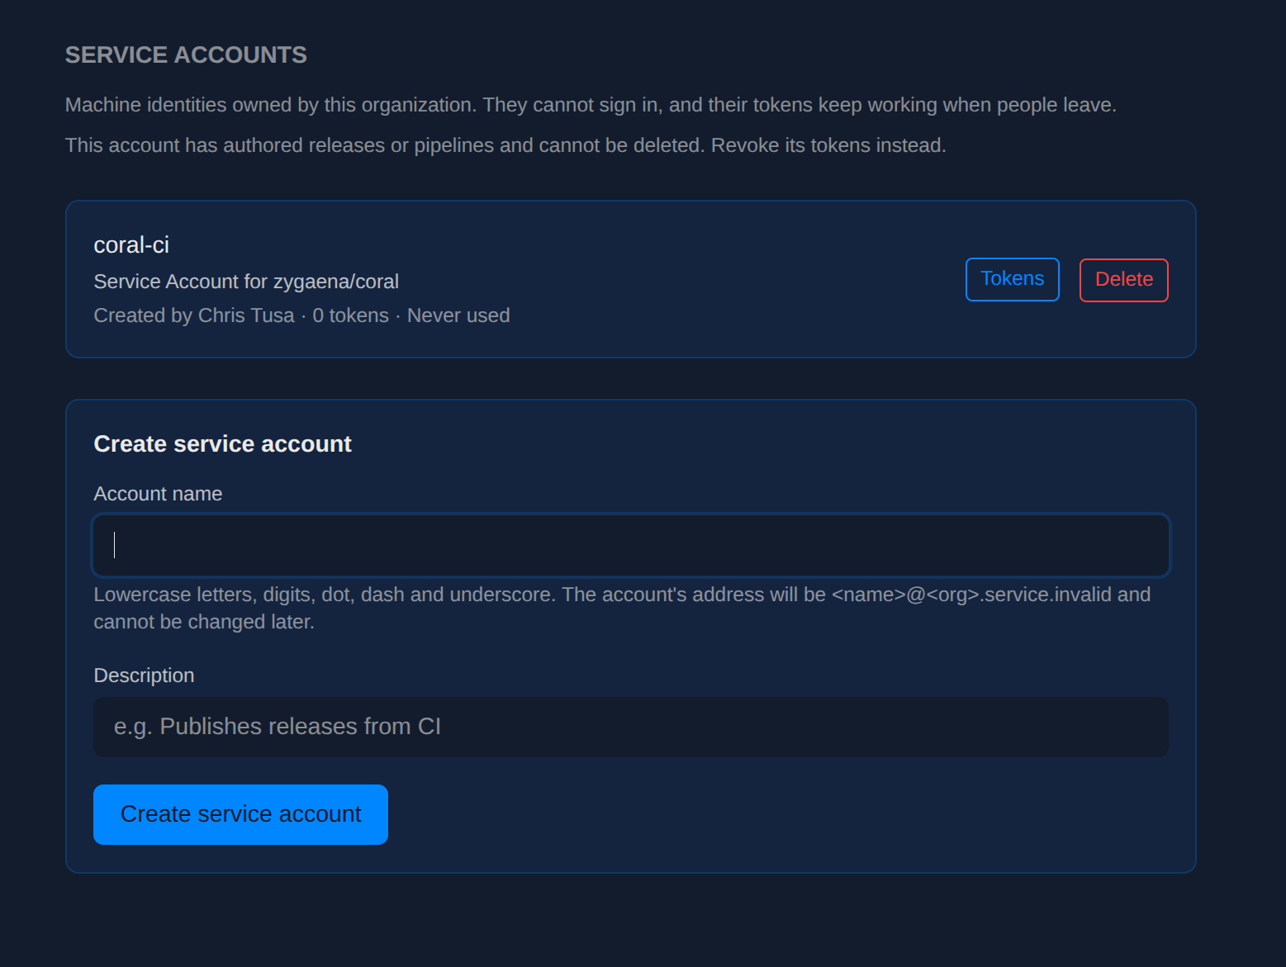Click the SERVICE ACCOUNTS heading
This screenshot has width=1286, height=967.
(x=186, y=55)
